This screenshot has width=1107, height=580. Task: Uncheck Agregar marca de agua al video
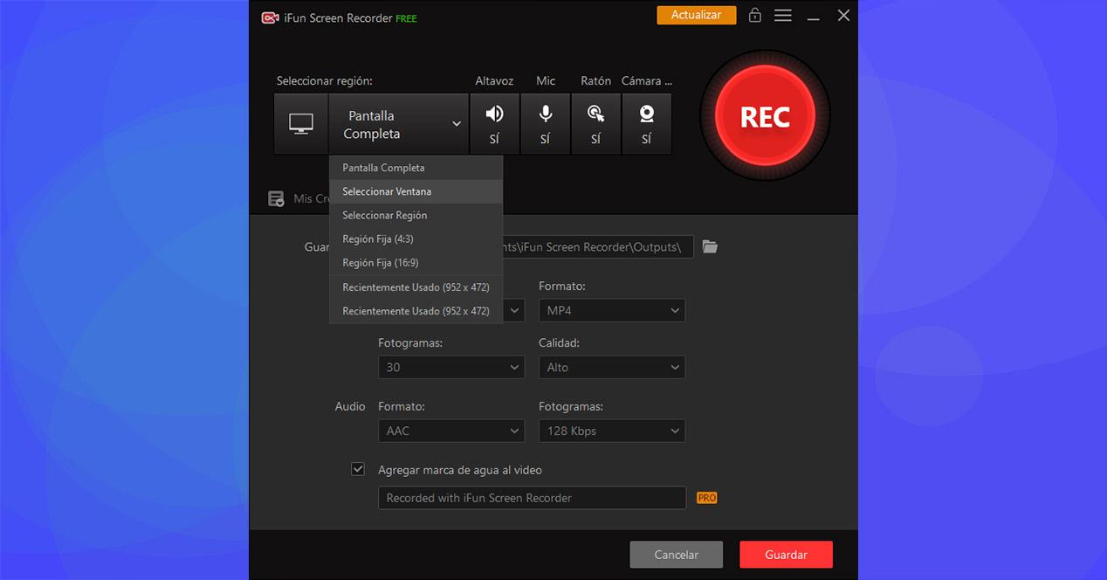(x=358, y=469)
